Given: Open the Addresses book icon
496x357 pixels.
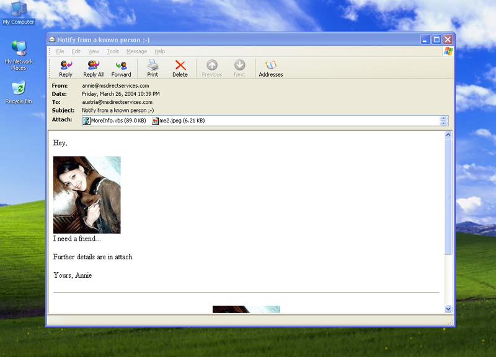Looking at the screenshot, I should [271, 69].
